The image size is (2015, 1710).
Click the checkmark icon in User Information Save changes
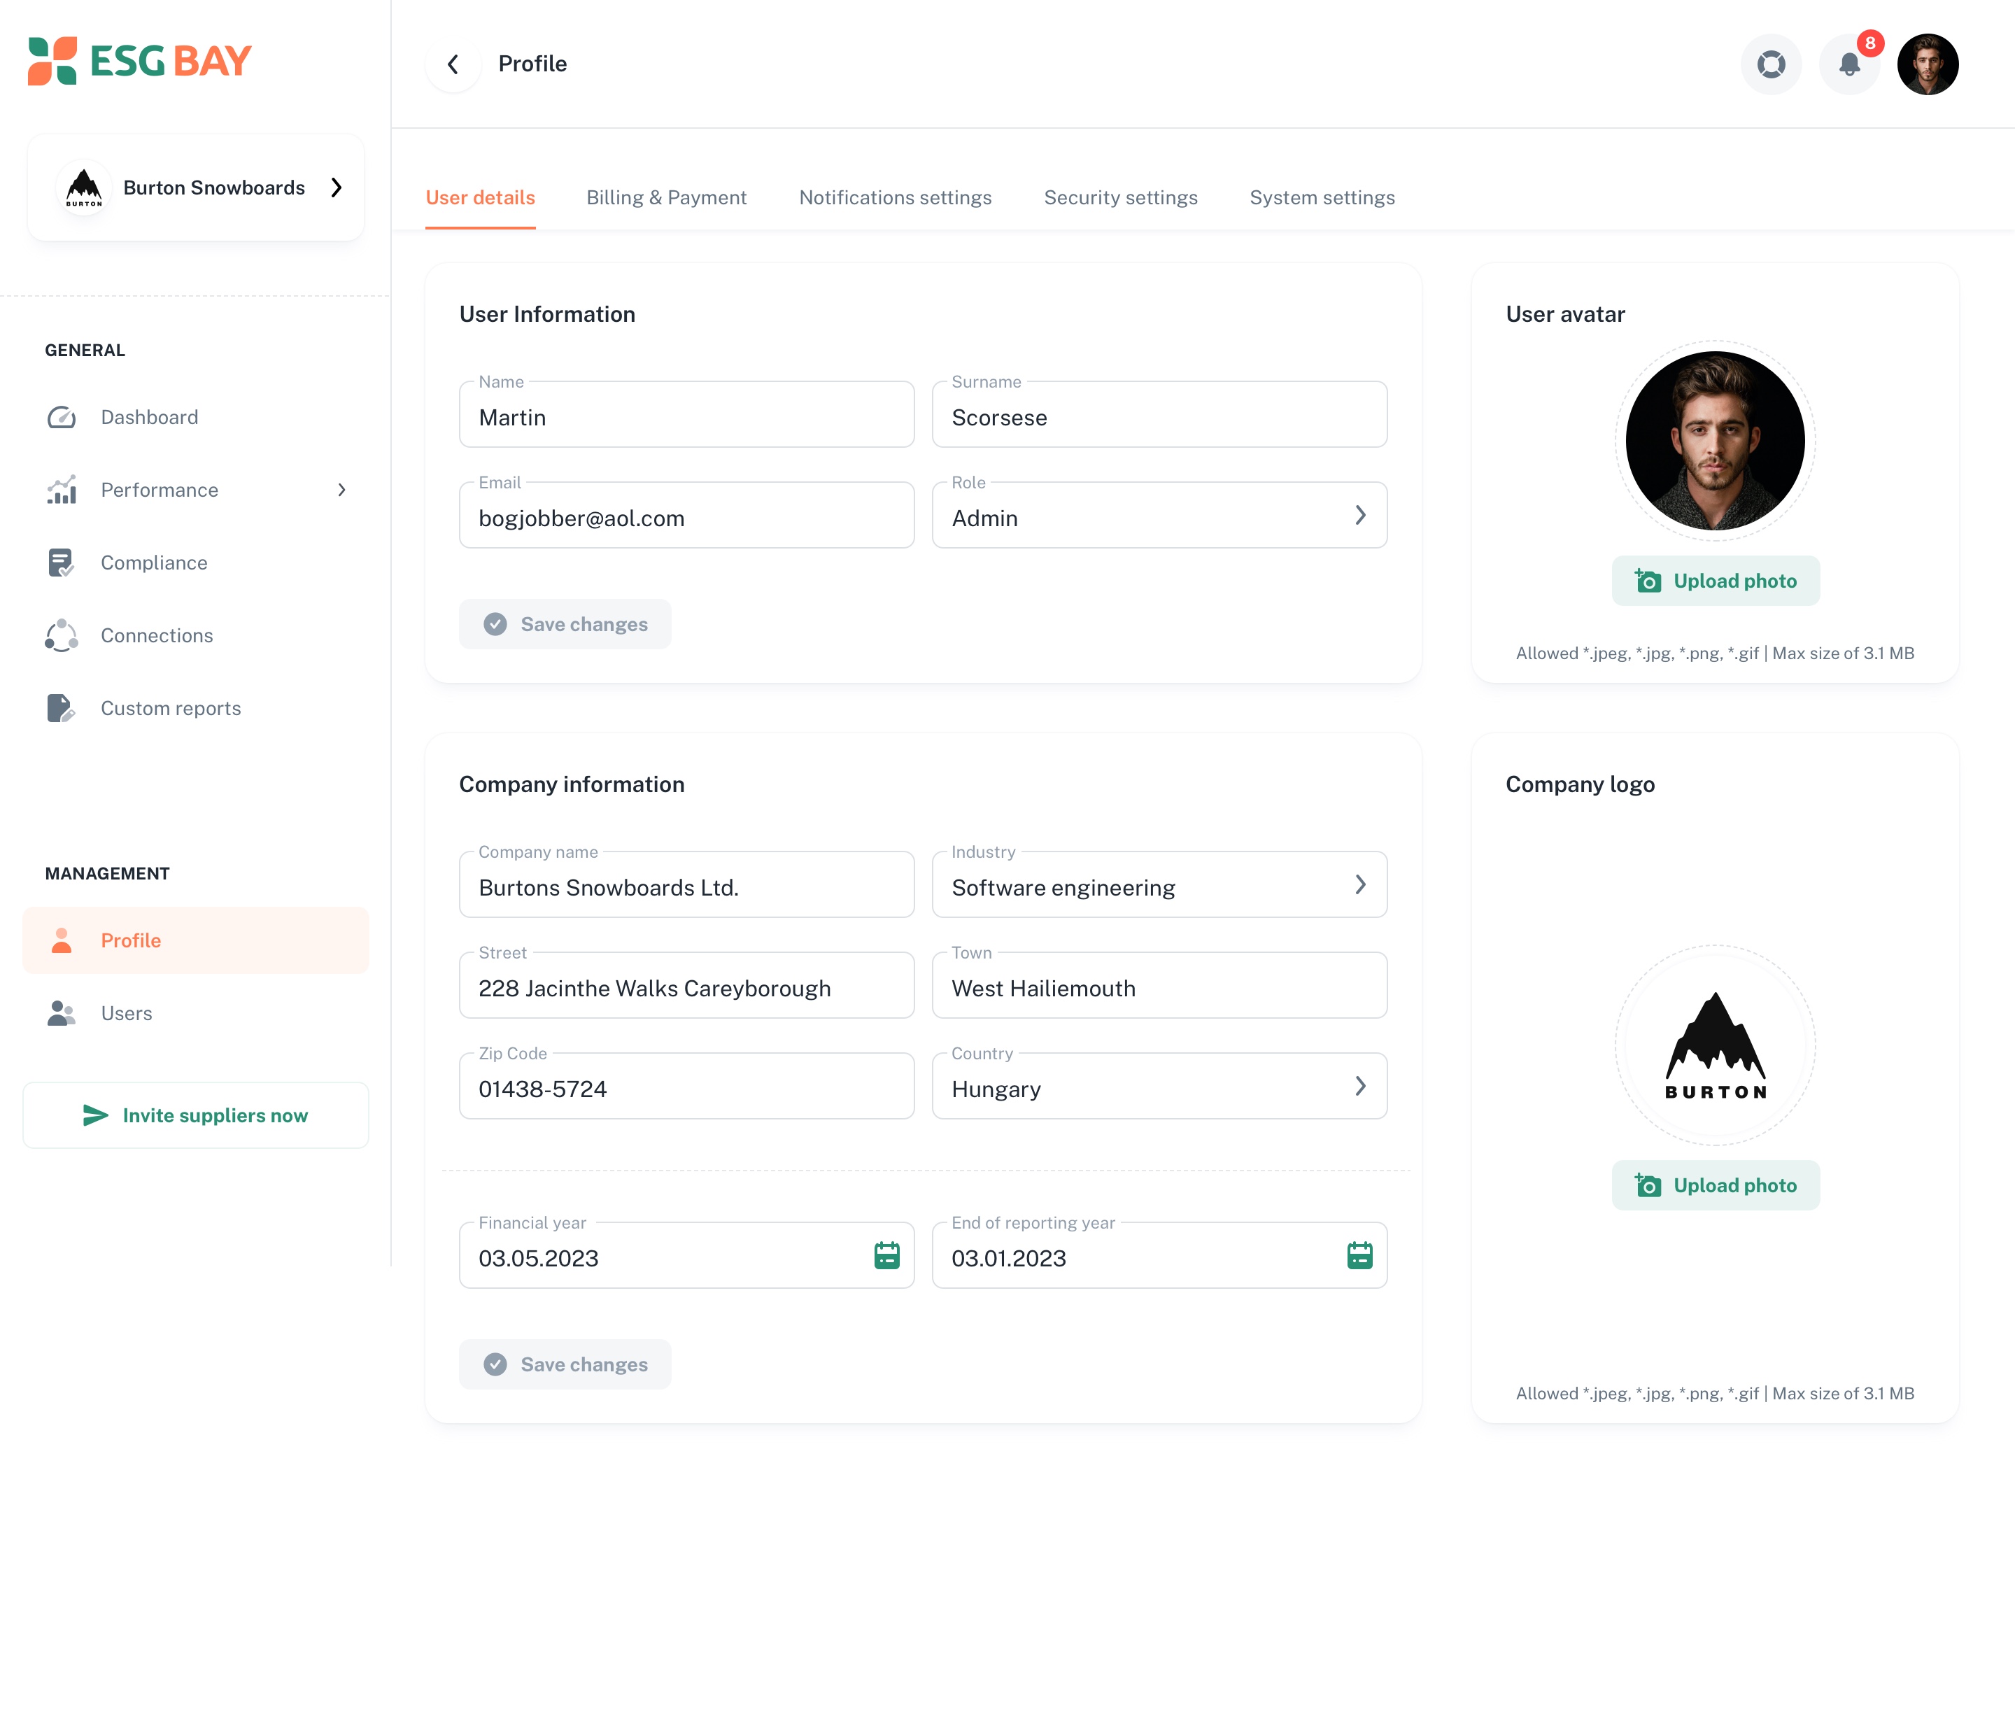click(x=495, y=624)
